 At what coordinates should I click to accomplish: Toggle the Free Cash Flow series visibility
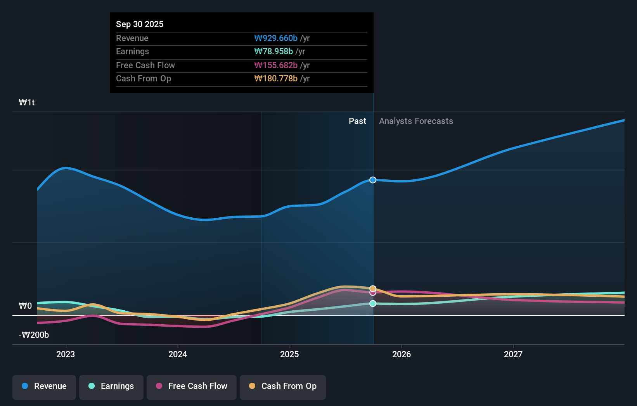point(191,387)
